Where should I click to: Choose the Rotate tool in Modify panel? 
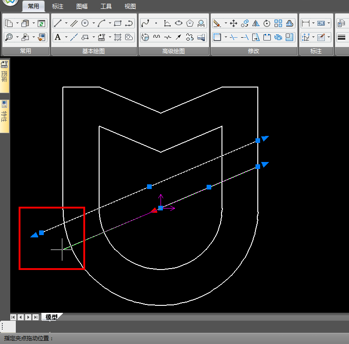(x=267, y=23)
